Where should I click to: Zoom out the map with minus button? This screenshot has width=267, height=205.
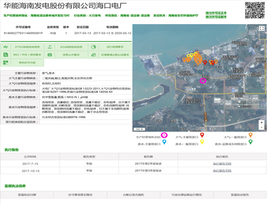coord(262,127)
